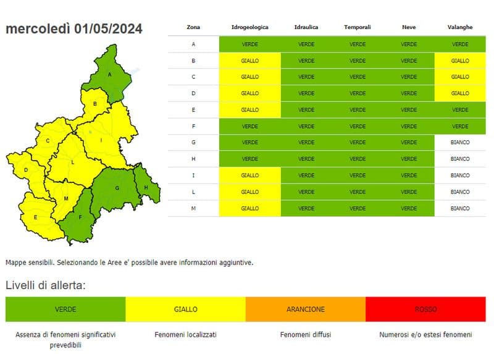Click the Idrogeologica column header
Image resolution: width=494 pixels, height=354 pixels.
pyautogui.click(x=249, y=27)
